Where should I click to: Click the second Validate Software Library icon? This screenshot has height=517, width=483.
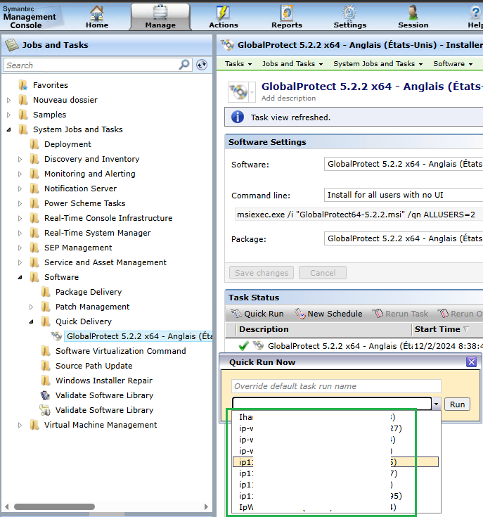pos(45,410)
